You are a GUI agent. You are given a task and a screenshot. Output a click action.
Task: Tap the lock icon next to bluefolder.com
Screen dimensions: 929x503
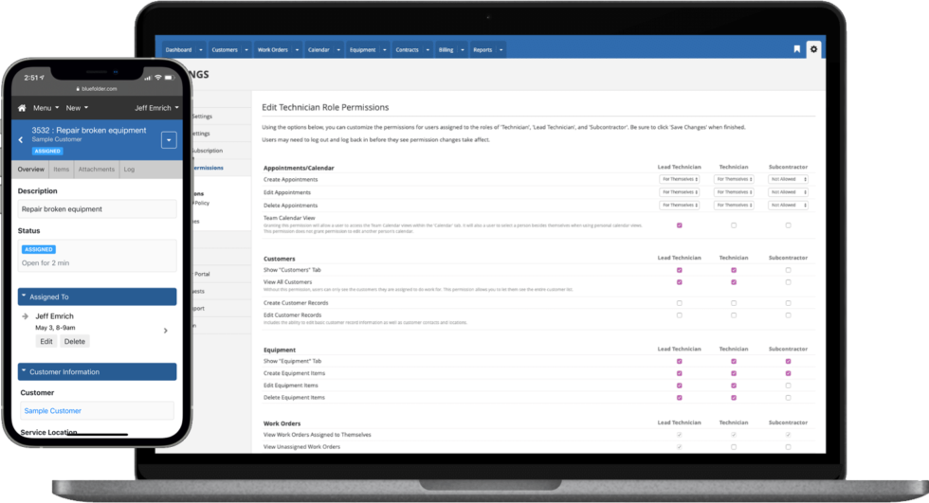point(78,89)
